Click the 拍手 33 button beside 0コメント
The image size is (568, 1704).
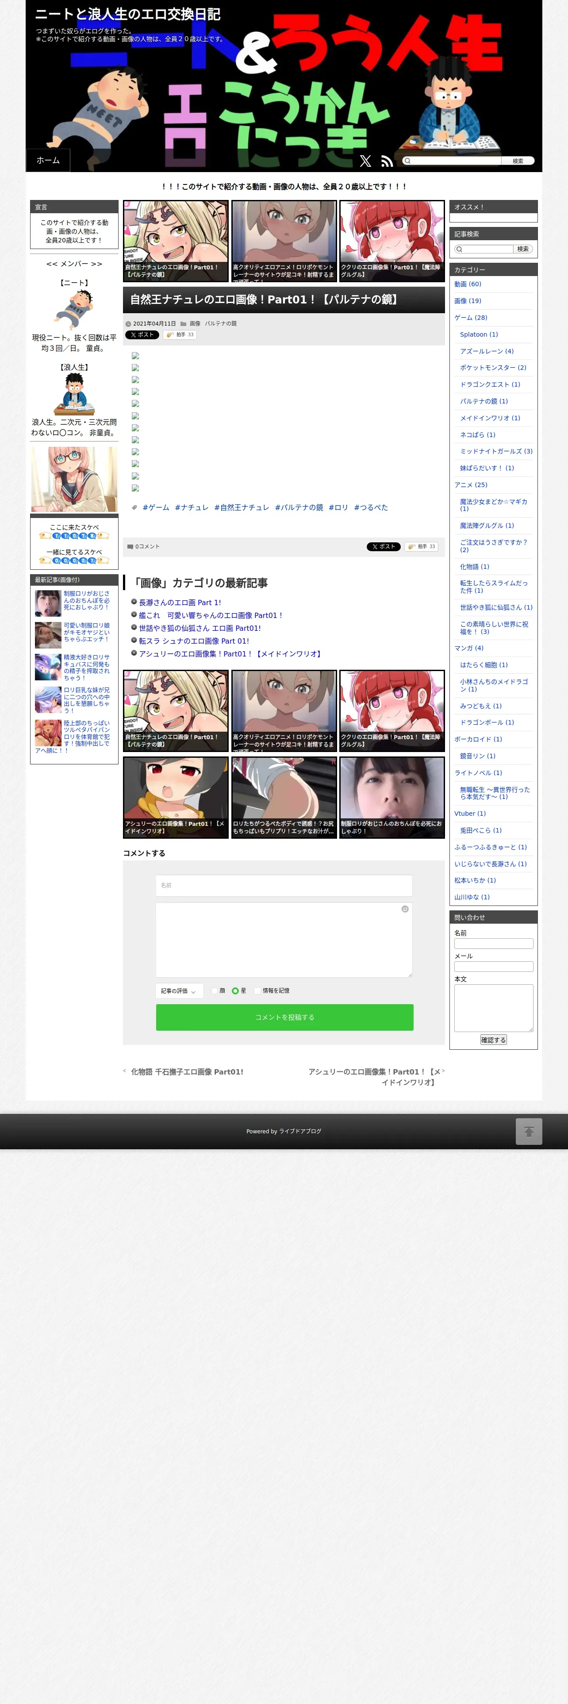click(x=421, y=546)
